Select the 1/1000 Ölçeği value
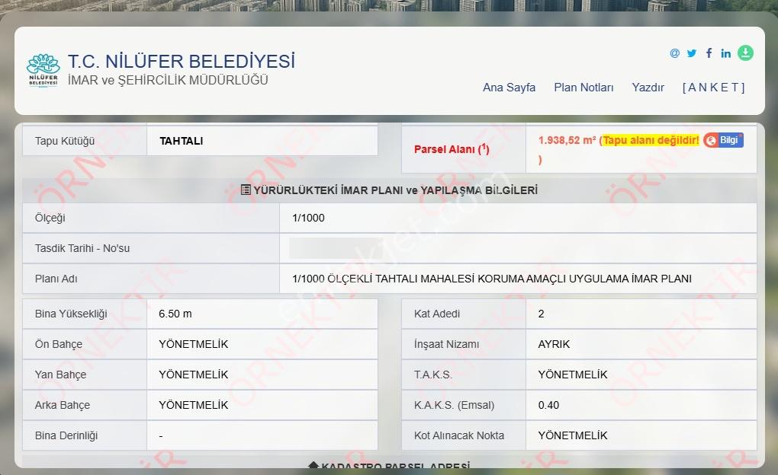Screen dimensions: 778x475 coord(308,218)
